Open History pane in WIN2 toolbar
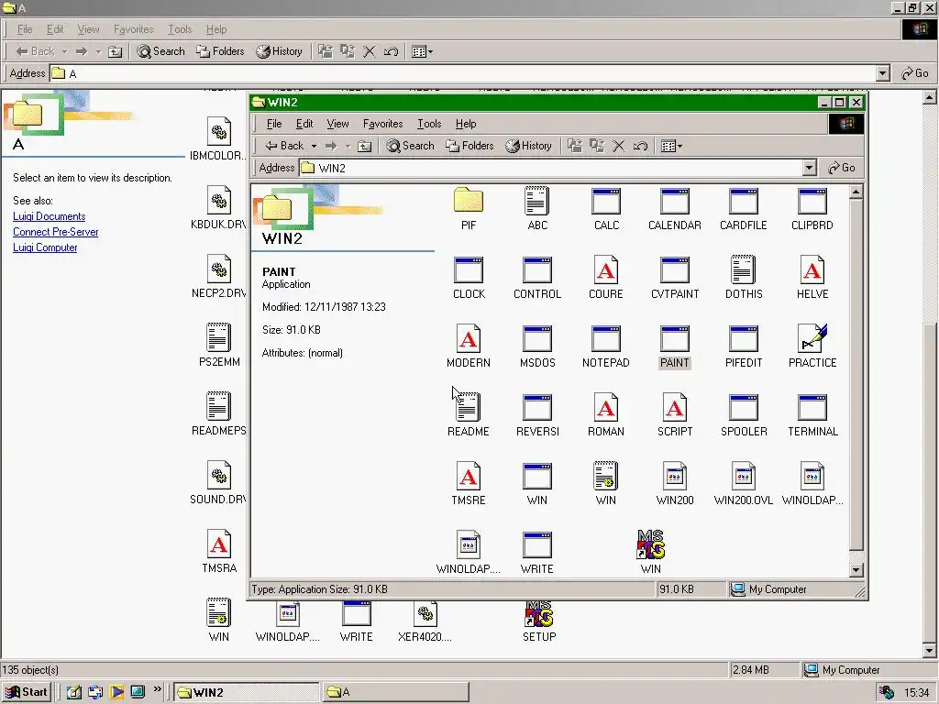The image size is (939, 704). point(528,146)
